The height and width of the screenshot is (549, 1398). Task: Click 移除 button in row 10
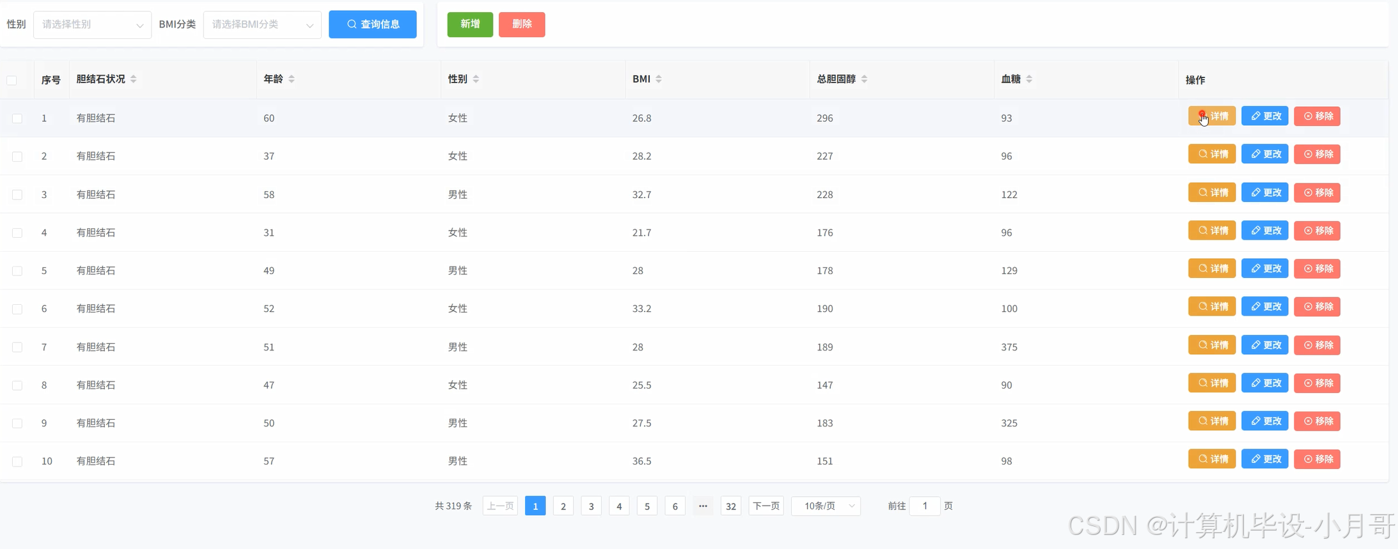coord(1317,459)
